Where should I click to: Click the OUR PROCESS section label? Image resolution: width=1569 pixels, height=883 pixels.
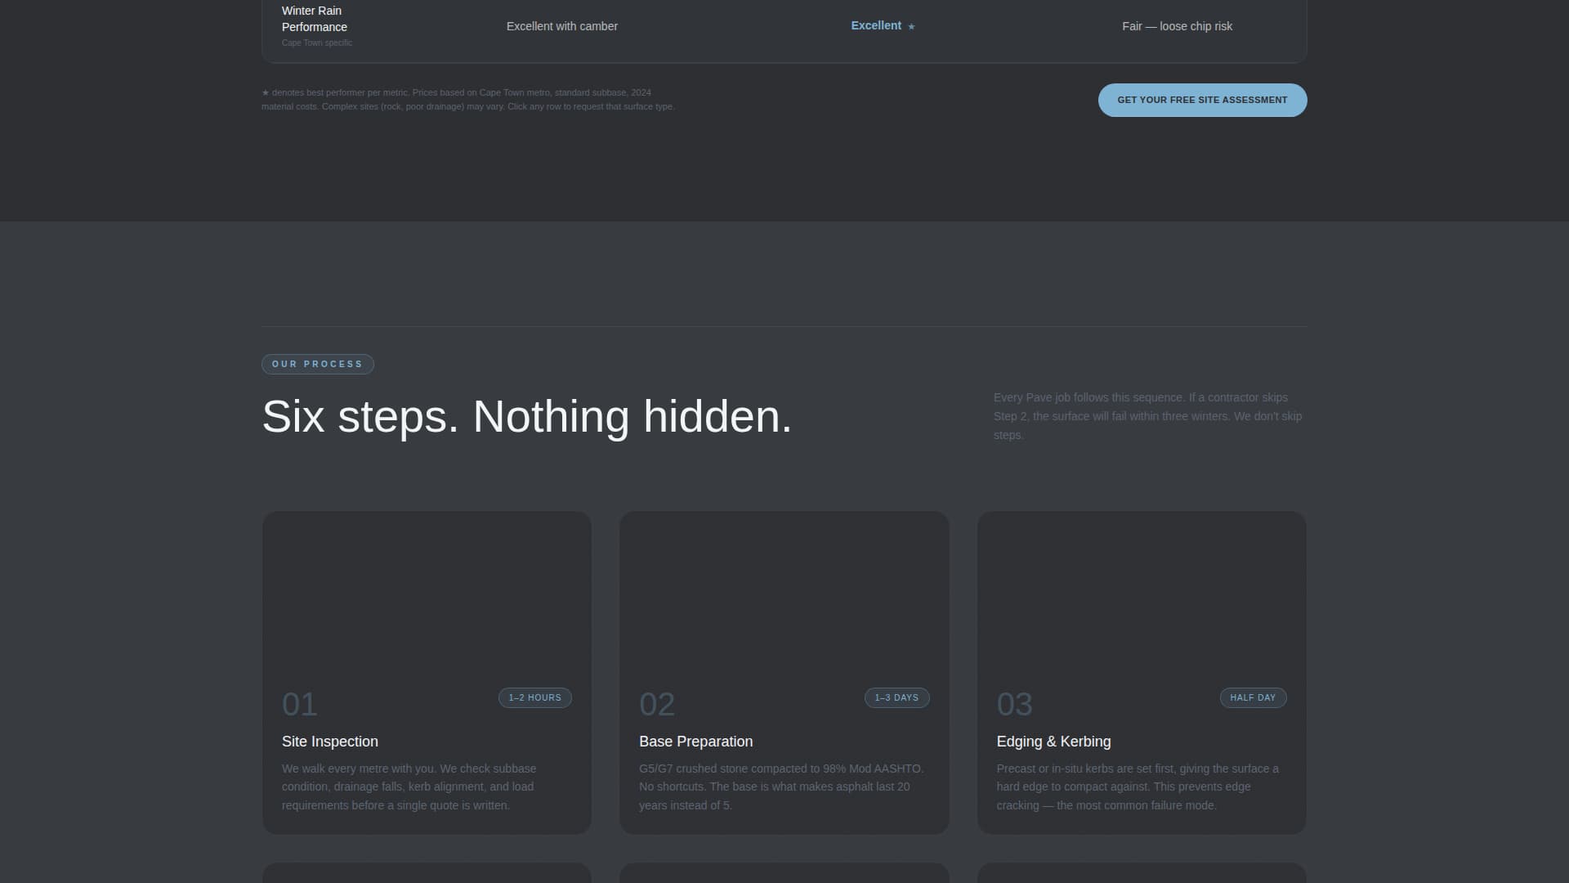[317, 364]
